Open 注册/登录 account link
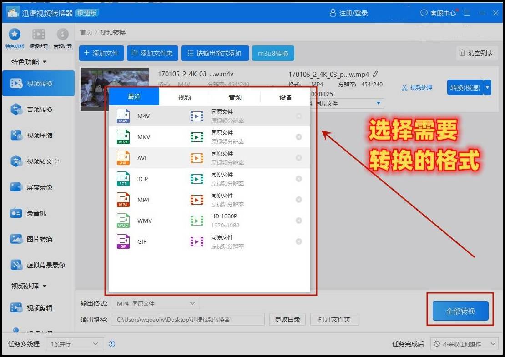Screen dimensions: 505x357 [x=349, y=13]
